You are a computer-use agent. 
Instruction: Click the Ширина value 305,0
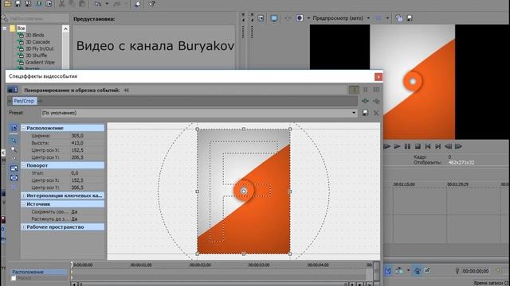coord(77,136)
